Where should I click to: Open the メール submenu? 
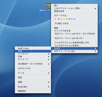(x=33, y=73)
